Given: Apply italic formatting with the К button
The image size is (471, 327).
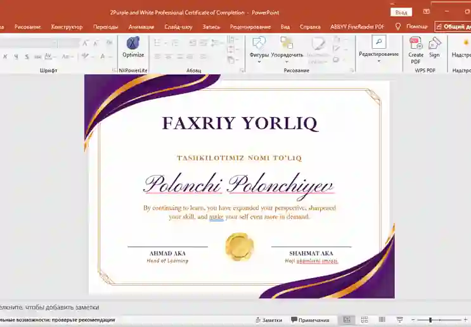Looking at the screenshot, I should tap(5, 56).
